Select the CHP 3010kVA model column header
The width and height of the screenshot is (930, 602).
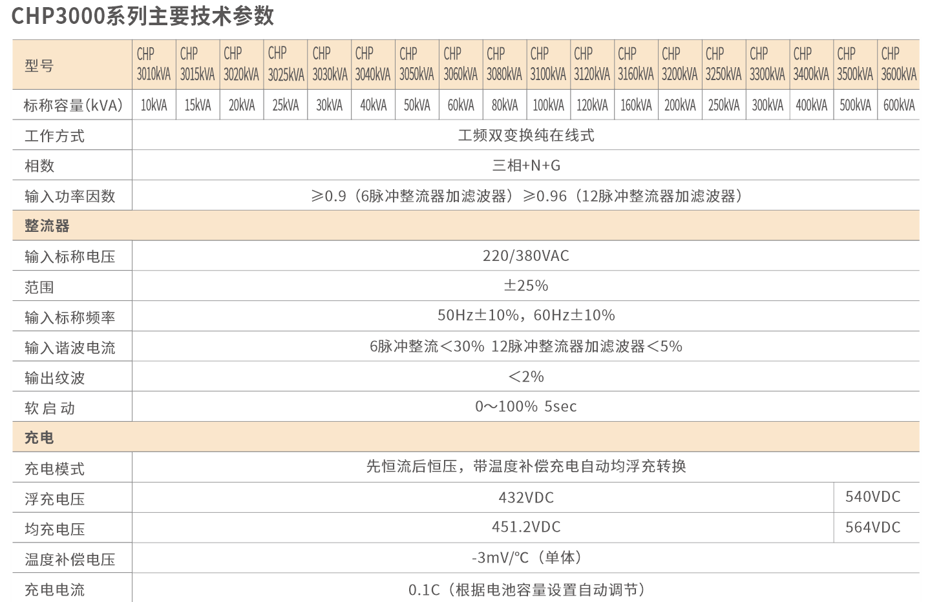(154, 65)
